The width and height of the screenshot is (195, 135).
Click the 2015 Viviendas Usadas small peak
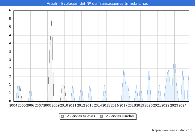tap(105, 85)
